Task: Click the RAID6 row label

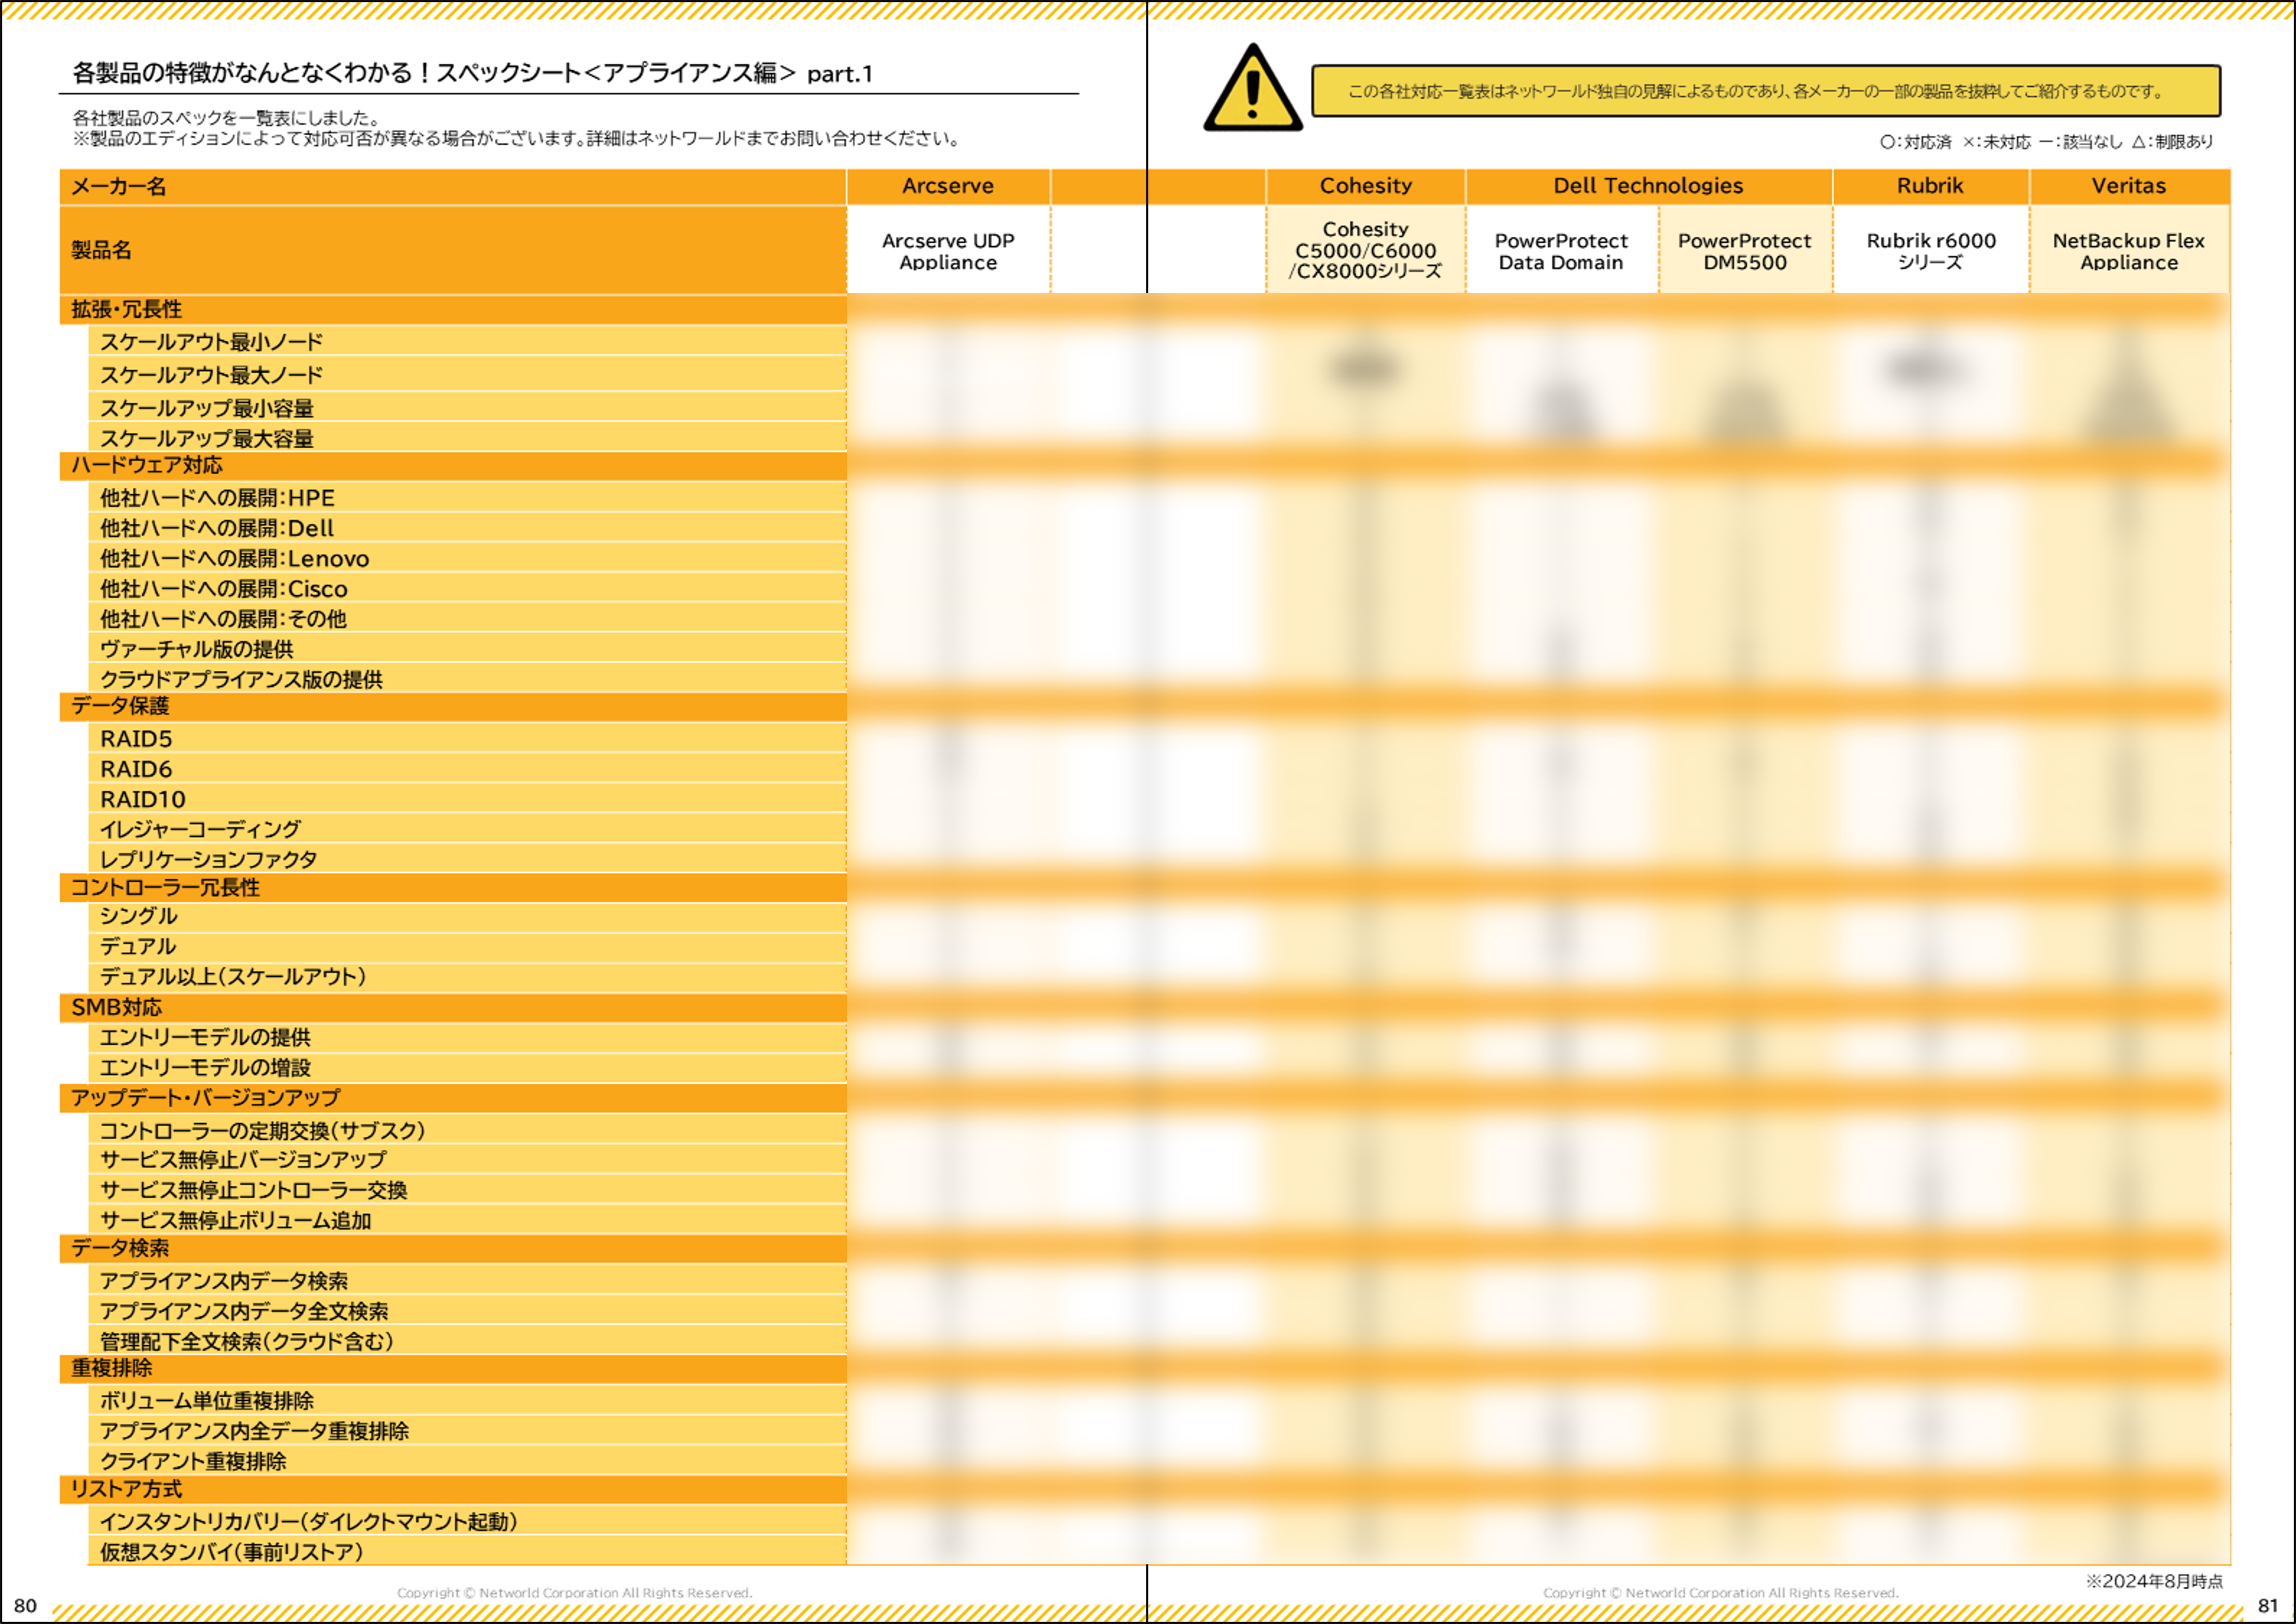Action: pos(467,768)
